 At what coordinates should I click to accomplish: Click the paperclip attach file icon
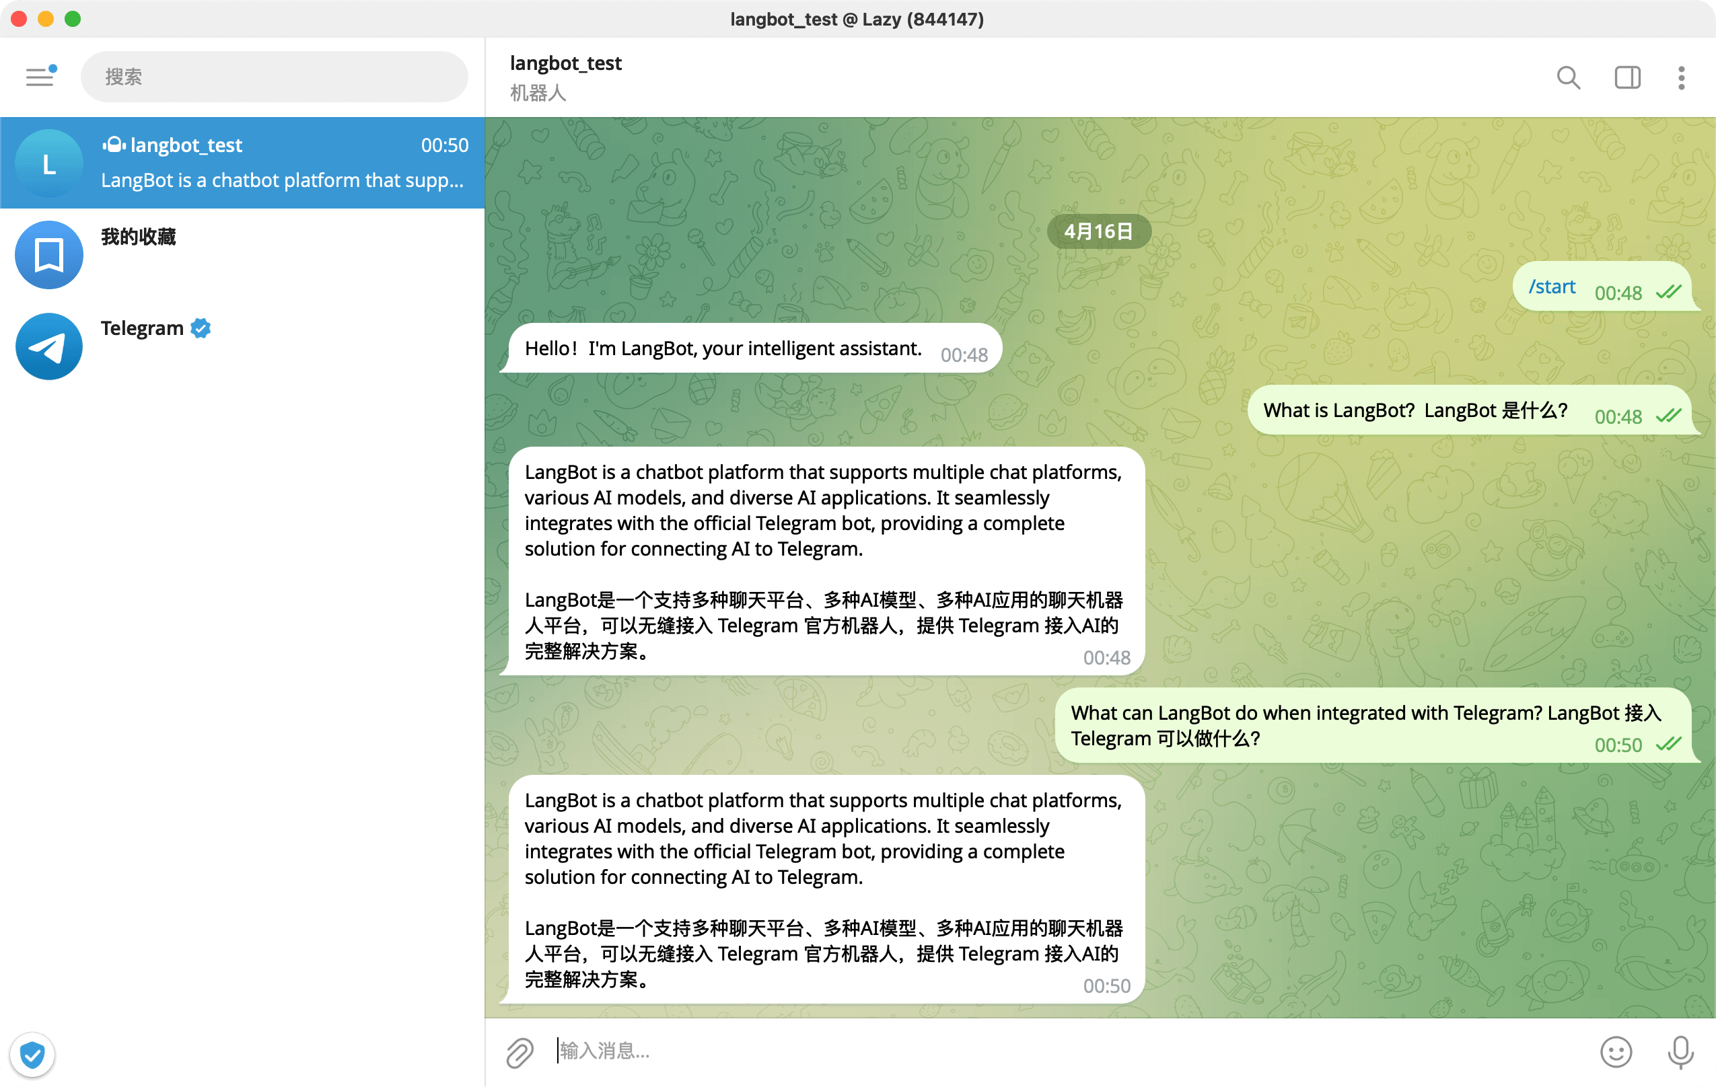[x=520, y=1052]
